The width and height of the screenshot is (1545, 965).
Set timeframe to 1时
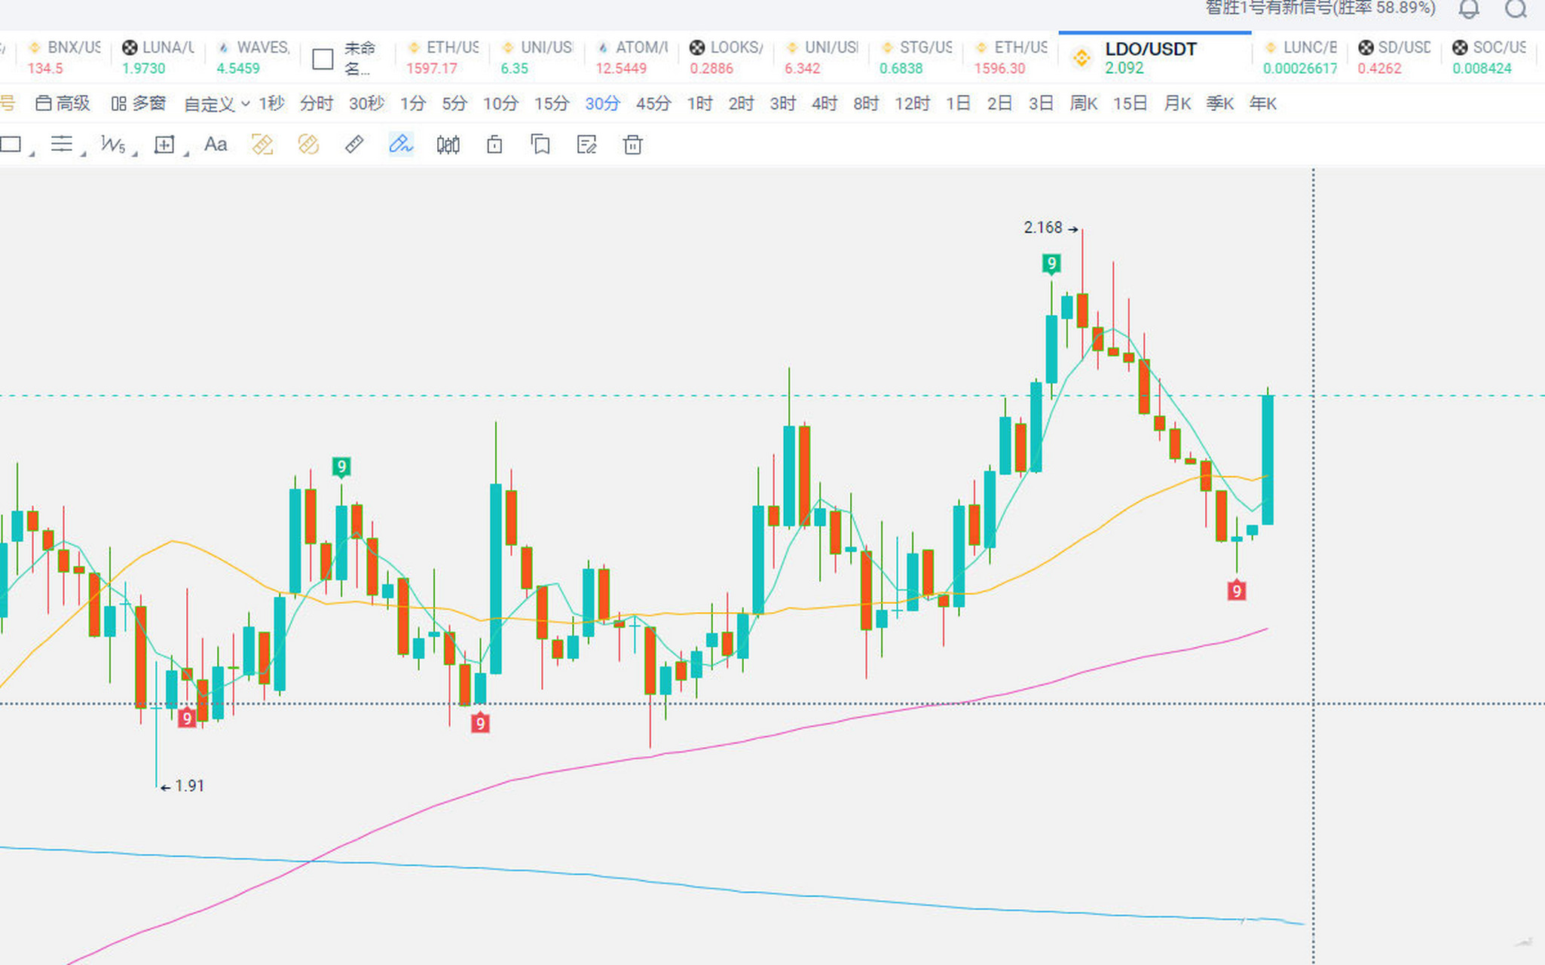699,103
